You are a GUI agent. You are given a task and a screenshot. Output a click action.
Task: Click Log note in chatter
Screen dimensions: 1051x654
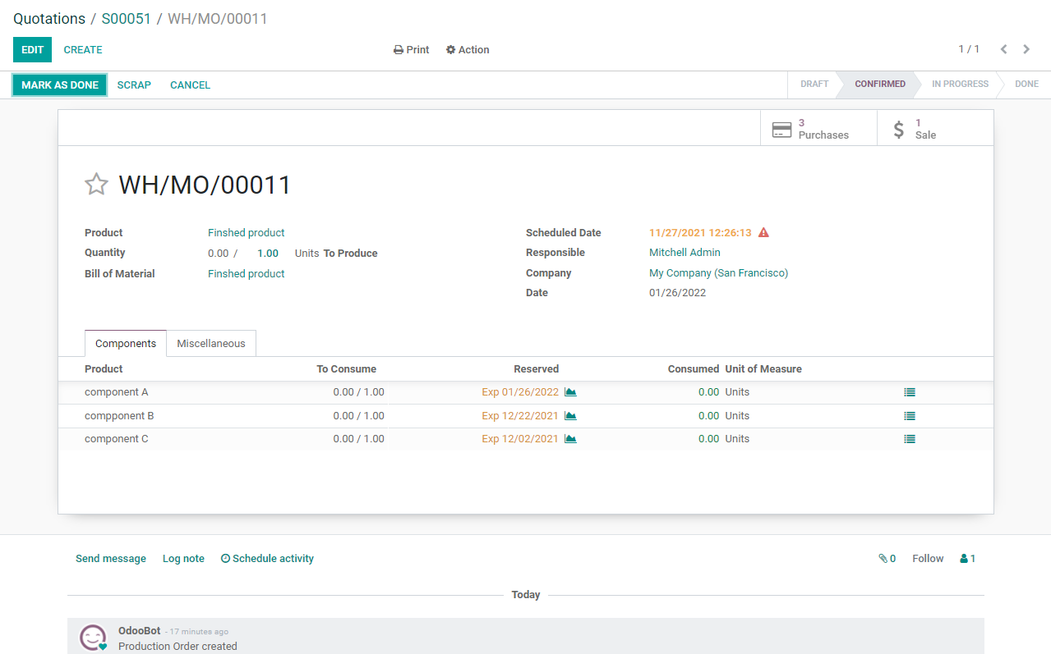[183, 559]
